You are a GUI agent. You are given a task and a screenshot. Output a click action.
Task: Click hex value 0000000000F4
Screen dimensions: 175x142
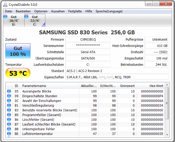(152, 96)
